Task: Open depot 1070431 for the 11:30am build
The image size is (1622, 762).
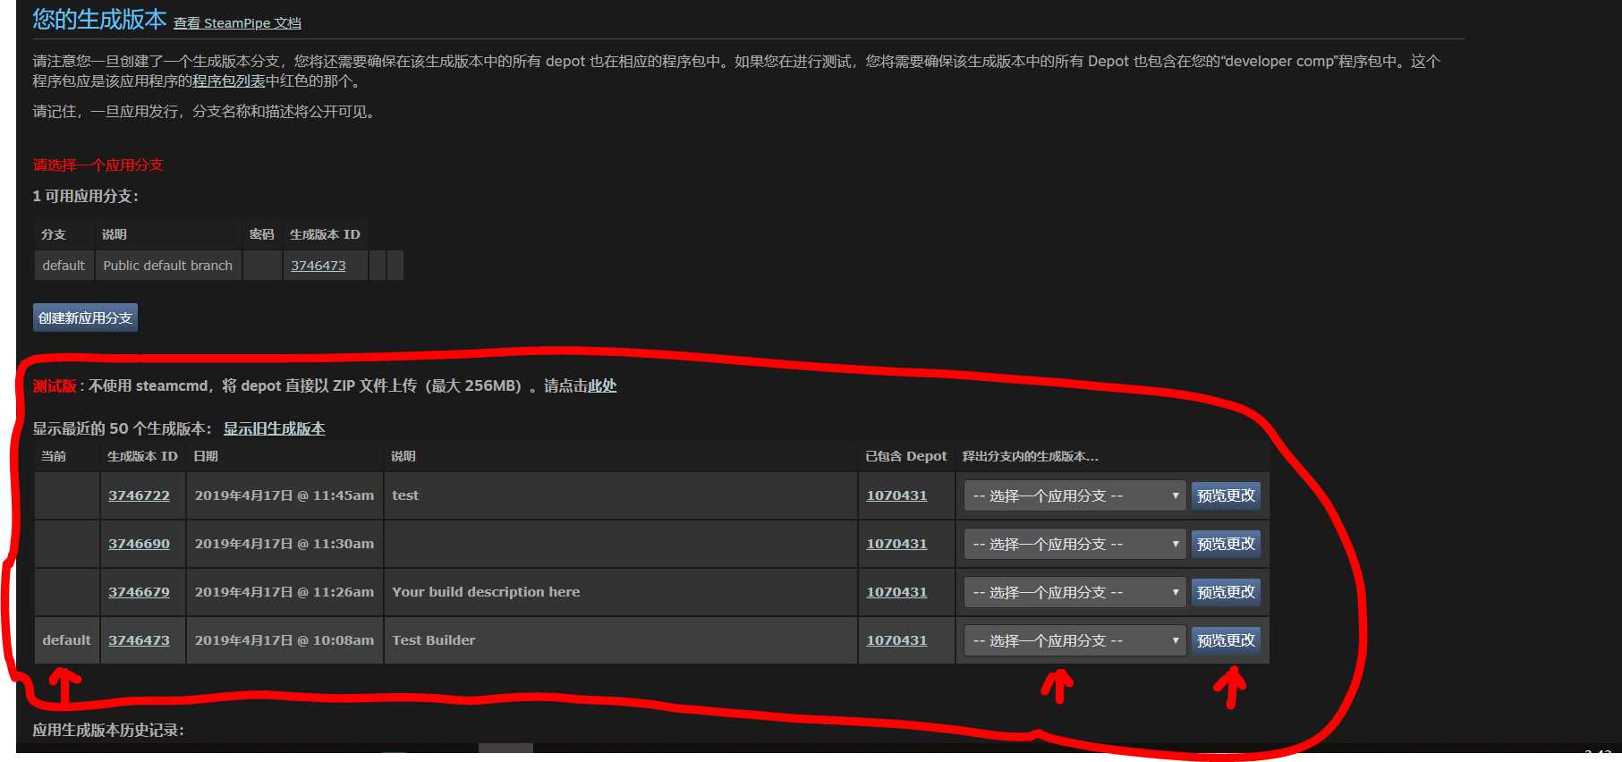Action: click(x=896, y=544)
